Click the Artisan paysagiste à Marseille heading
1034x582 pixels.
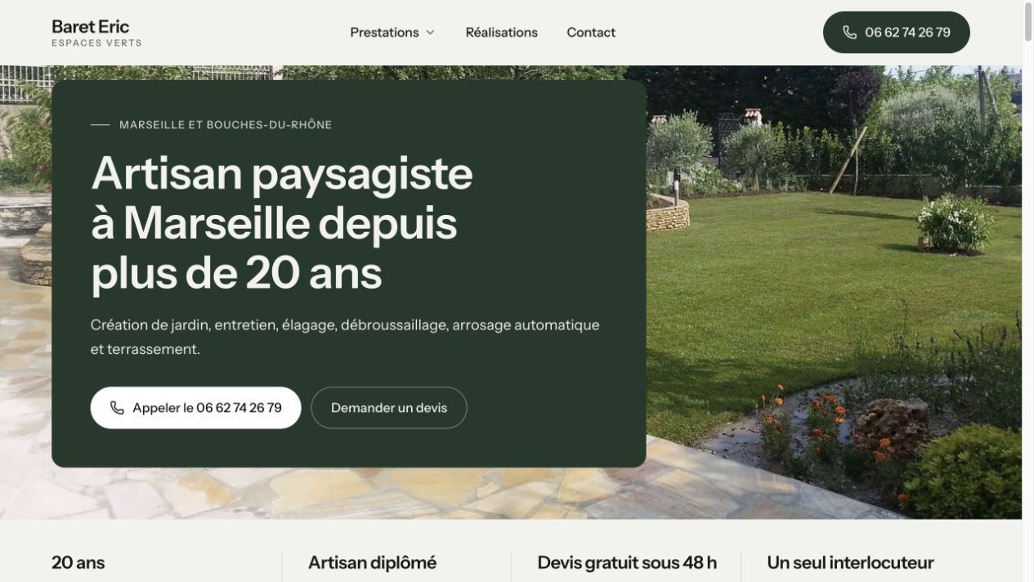point(282,222)
